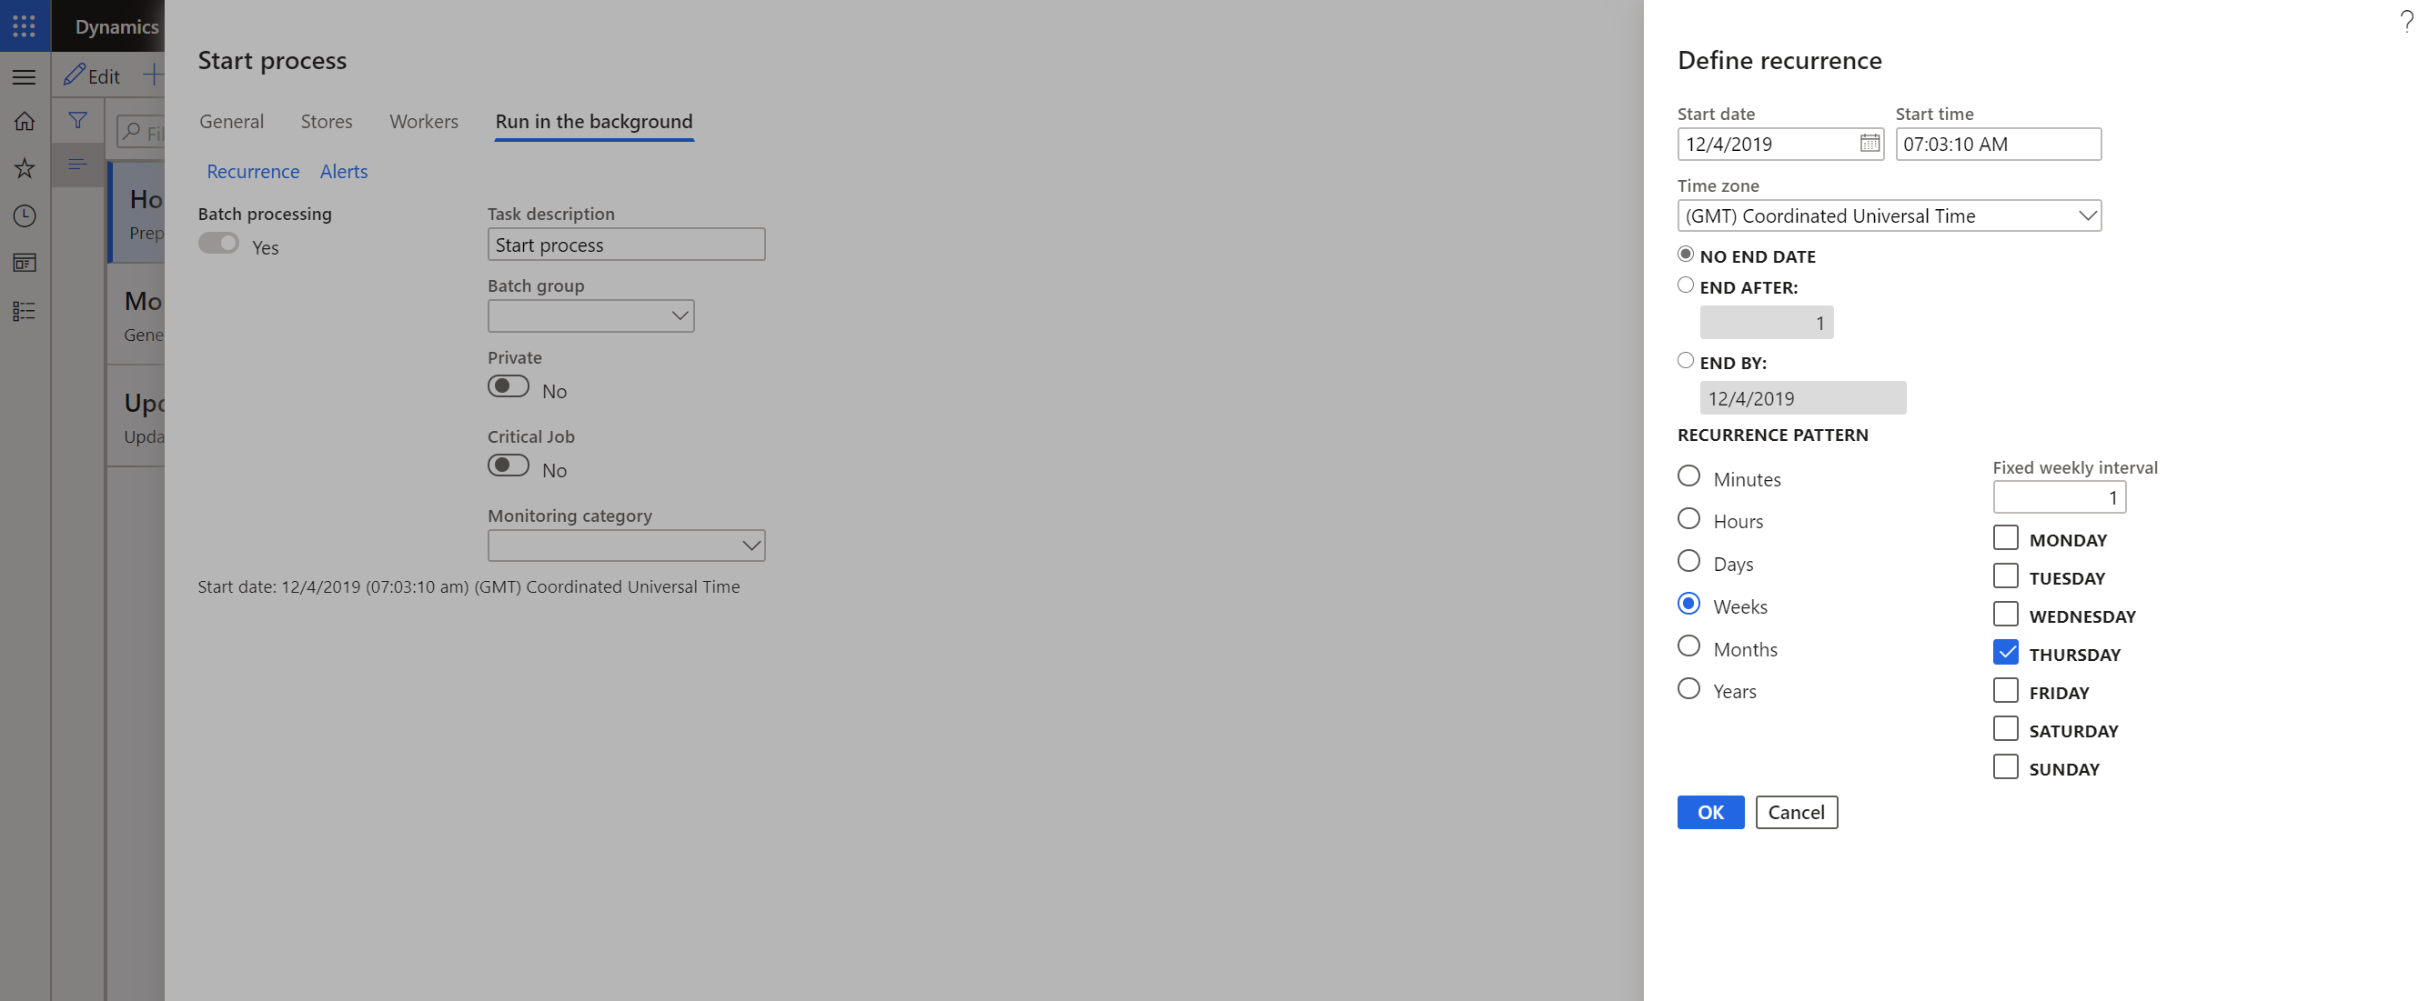Viewport: 2429px width, 1001px height.
Task: Expand the Batch group dropdown
Action: (x=677, y=315)
